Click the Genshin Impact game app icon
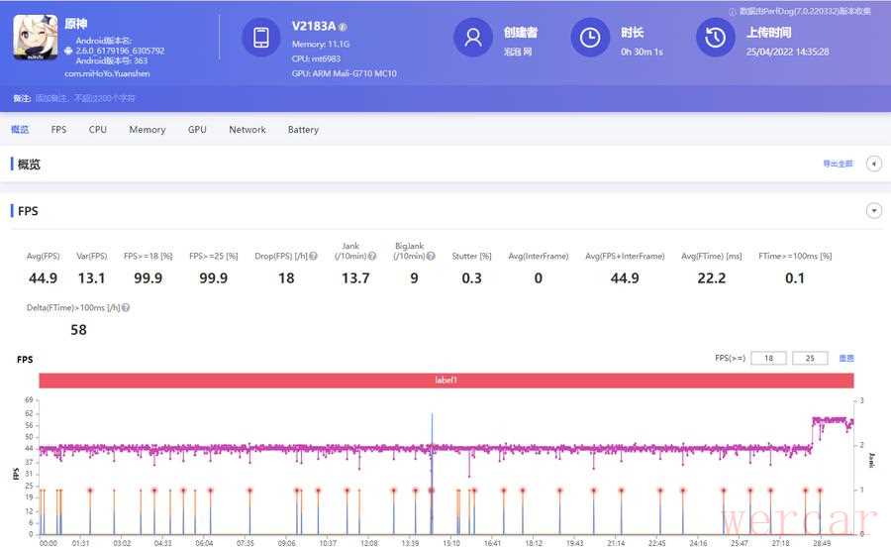Image resolution: width=891 pixels, height=548 pixels. [35, 39]
